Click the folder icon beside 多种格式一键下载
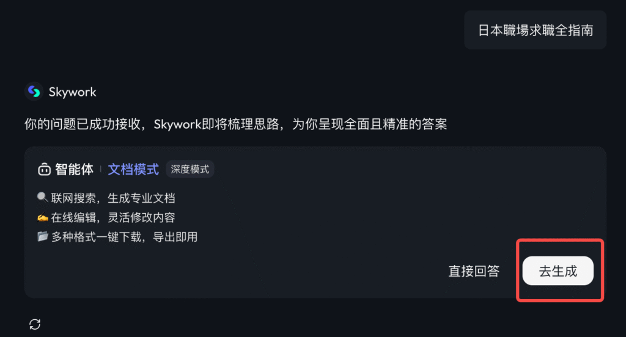This screenshot has width=626, height=337. tap(42, 237)
